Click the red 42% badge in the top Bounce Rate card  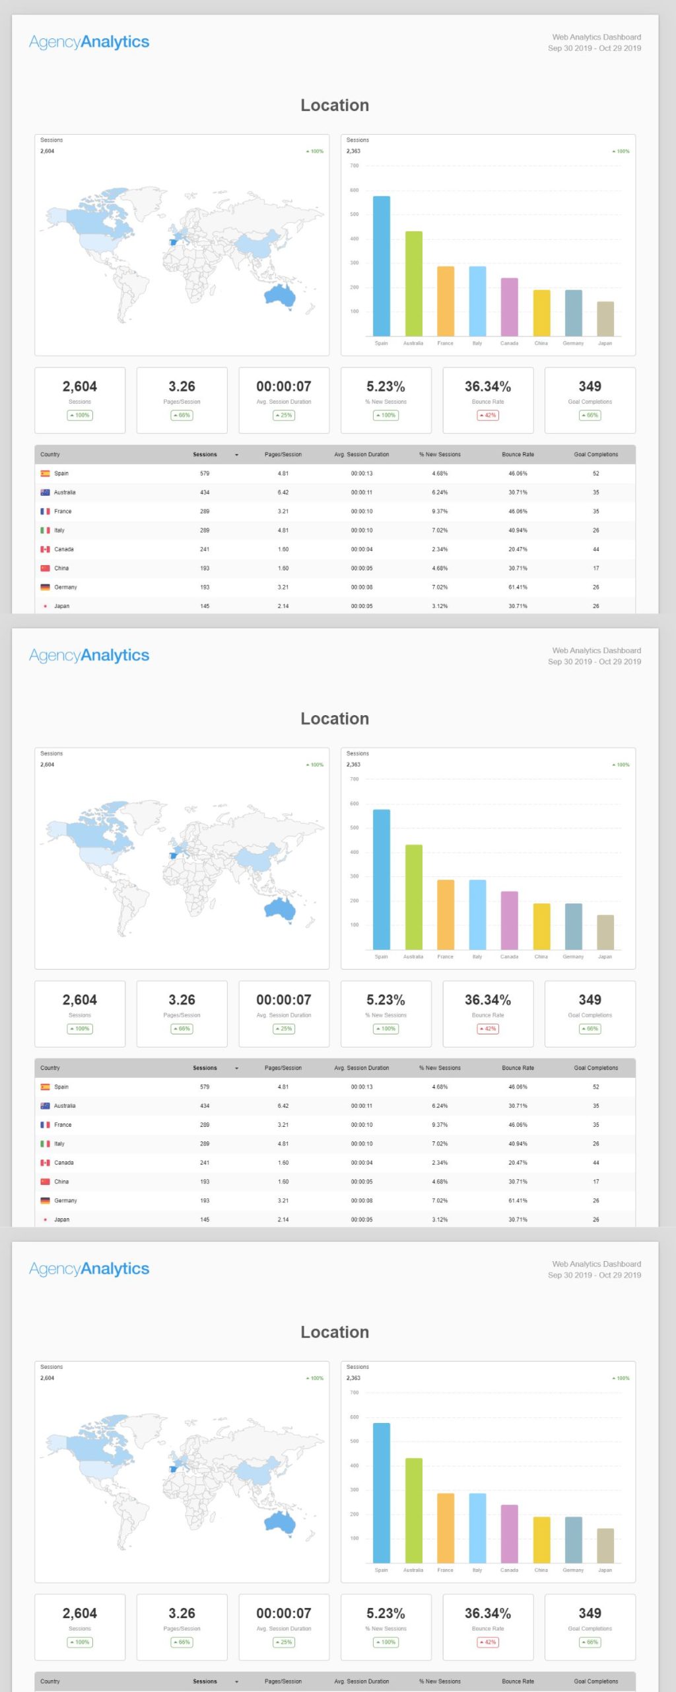tap(488, 416)
